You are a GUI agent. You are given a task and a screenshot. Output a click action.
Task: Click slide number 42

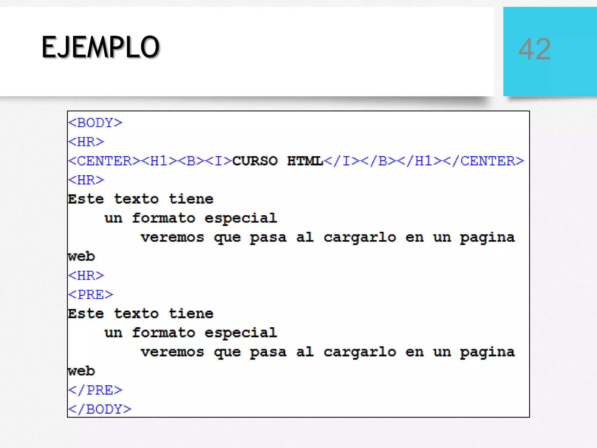click(535, 49)
